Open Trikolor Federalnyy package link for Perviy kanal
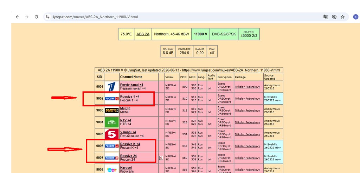 [x=247, y=87]
